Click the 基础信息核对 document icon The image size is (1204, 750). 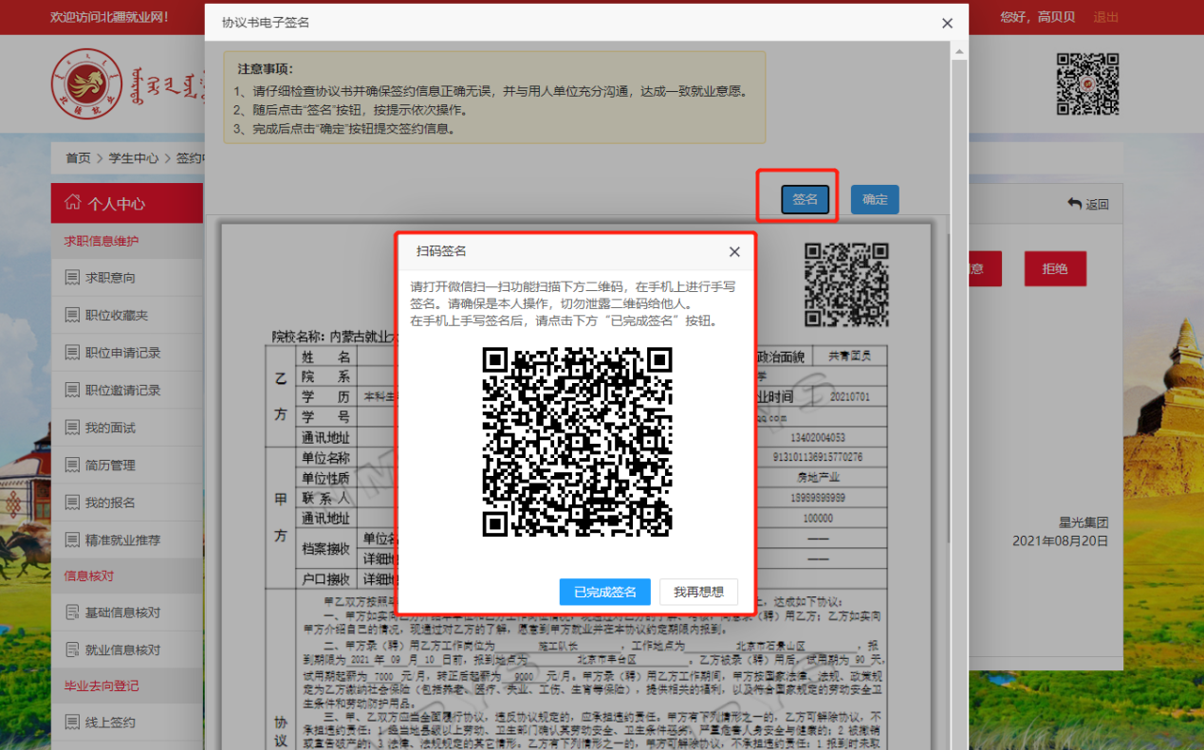72,613
